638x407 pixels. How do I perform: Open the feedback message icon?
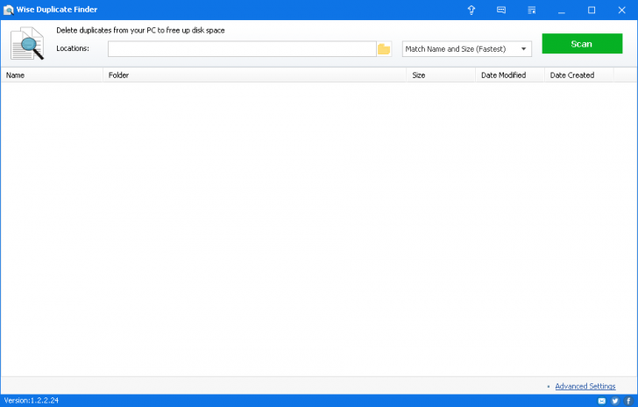(501, 10)
